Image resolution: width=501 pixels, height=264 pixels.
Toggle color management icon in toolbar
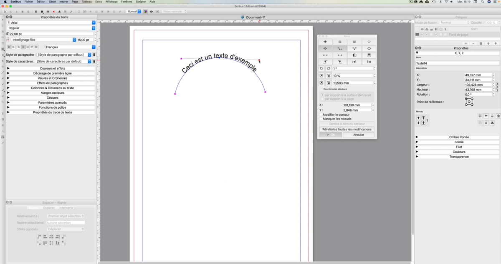(x=145, y=12)
